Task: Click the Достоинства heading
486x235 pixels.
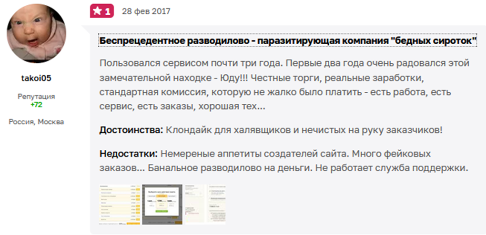Action: [x=131, y=130]
